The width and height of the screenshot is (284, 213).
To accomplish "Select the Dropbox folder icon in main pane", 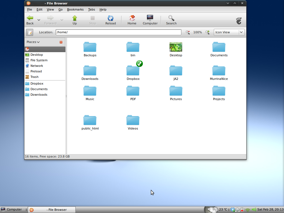I will (133, 71).
